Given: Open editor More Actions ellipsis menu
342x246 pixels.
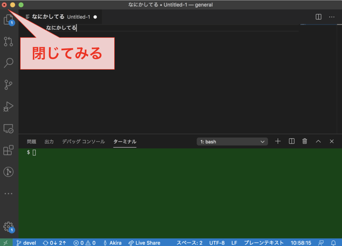Looking at the screenshot, I should click(332, 17).
